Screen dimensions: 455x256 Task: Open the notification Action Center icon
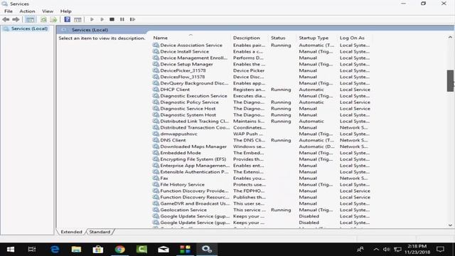pos(440,250)
